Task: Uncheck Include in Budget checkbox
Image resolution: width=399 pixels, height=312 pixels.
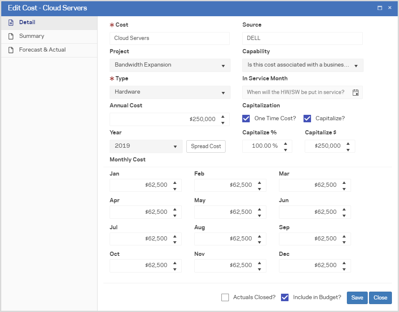Action: click(285, 297)
